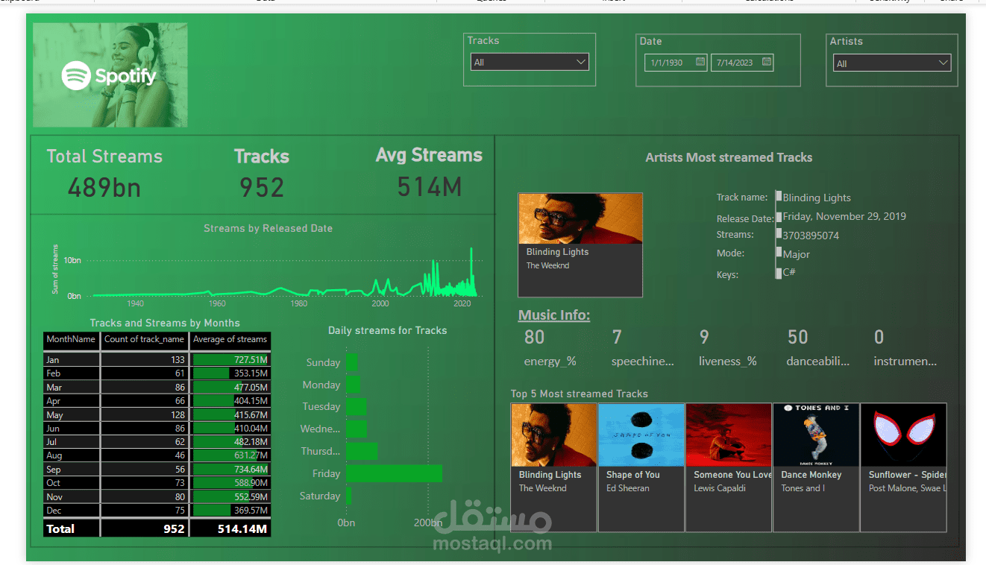Select the Tuesday bar in daily streams
This screenshot has height=565, width=986.
coord(356,406)
